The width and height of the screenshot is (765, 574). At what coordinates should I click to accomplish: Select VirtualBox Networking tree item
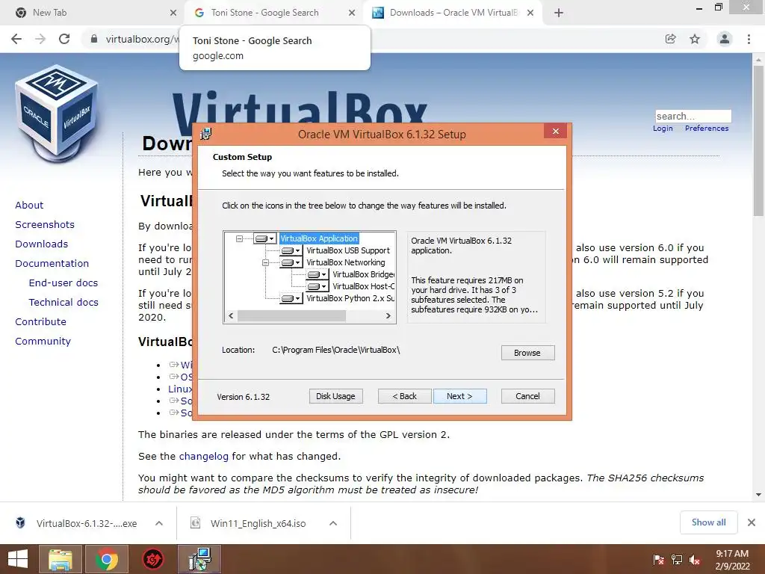pos(345,262)
